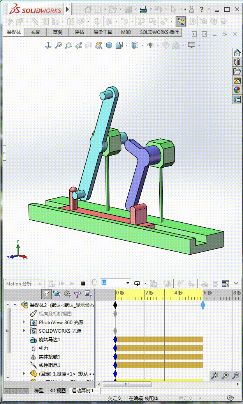The width and height of the screenshot is (243, 404).
Task: Open the Results and Plots calculator icon
Action: (x=225, y=284)
